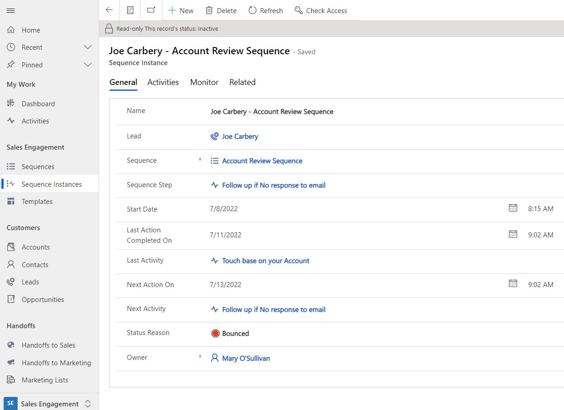
Task: Click the Templates layout icon
Action: pos(11,201)
